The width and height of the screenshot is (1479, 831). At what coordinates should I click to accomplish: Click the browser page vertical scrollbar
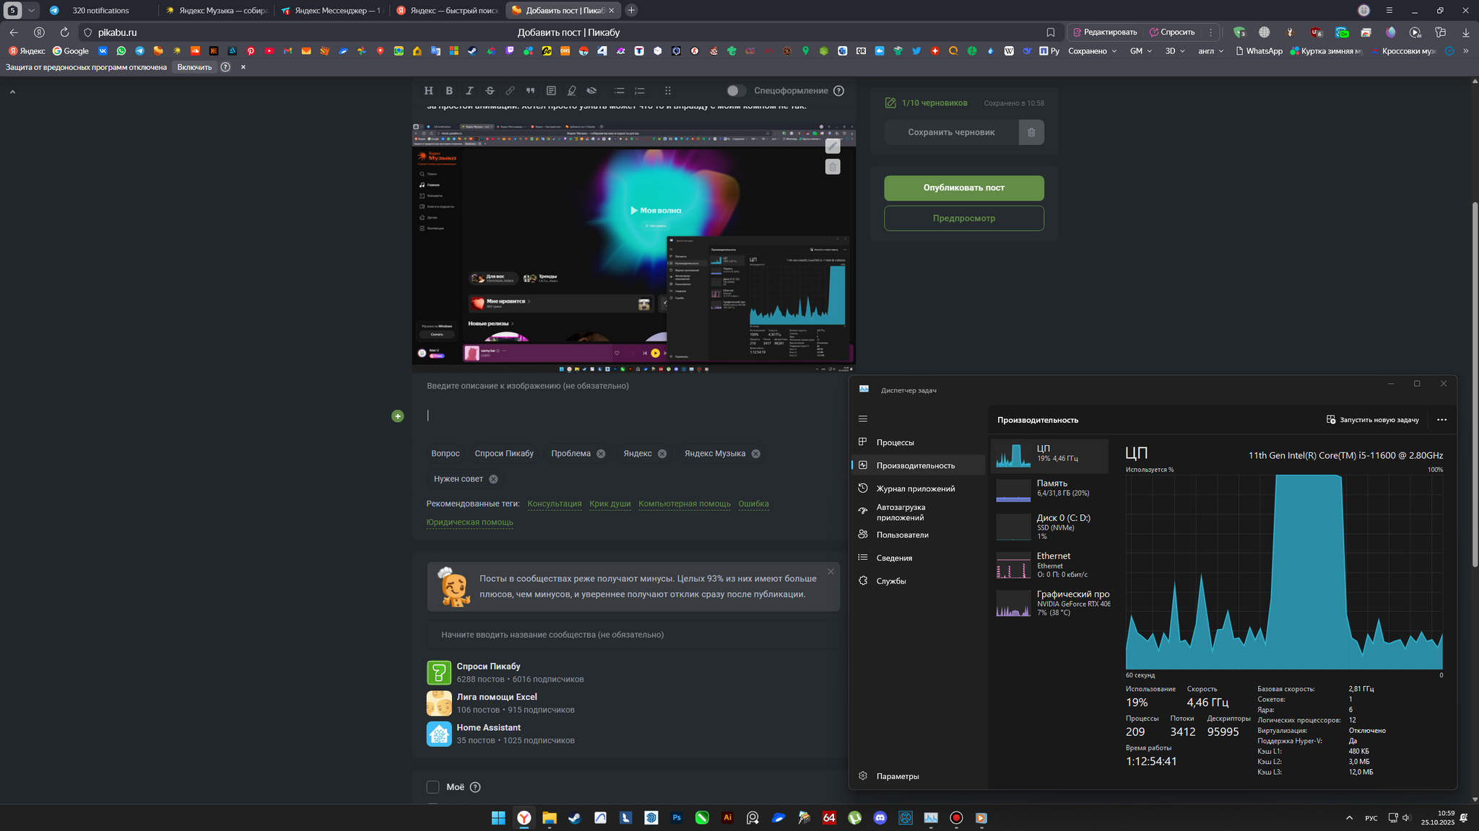tap(1474, 382)
